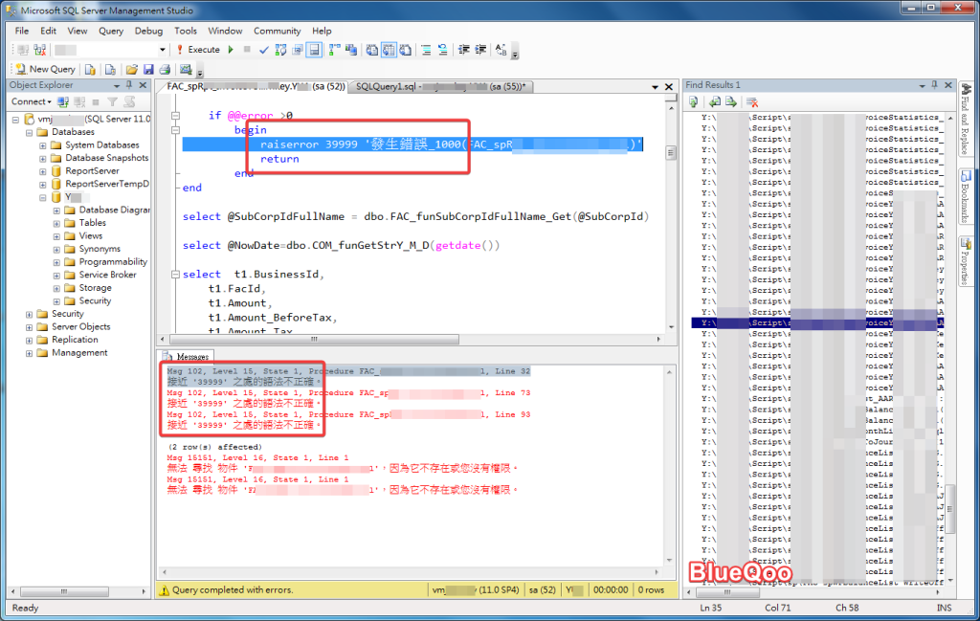
Task: Toggle auto-hide pin on Find Results panel
Action: point(934,85)
